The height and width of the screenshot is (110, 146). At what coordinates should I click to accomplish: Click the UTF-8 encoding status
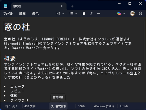click(124, 106)
